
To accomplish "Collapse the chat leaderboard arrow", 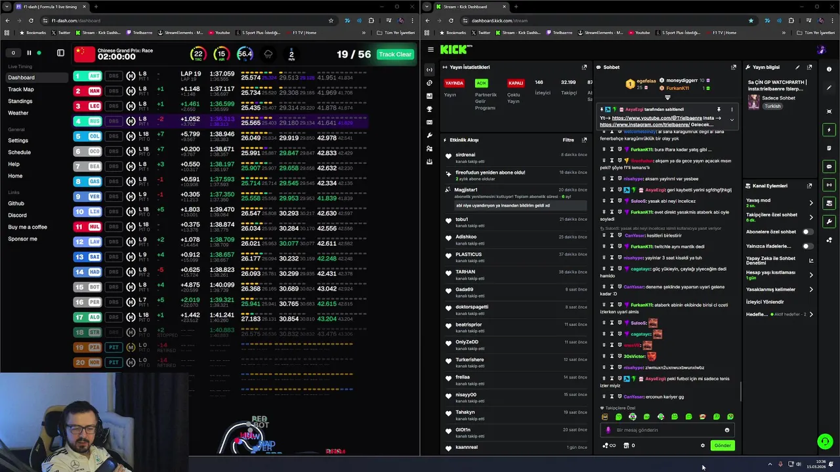I will click(667, 98).
